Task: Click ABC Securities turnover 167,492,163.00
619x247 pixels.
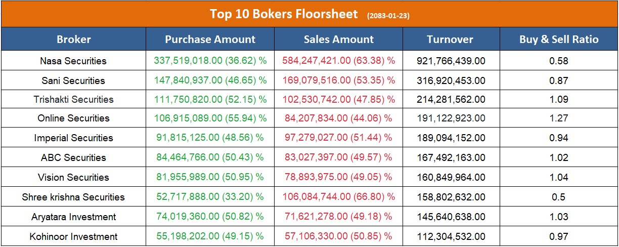Action: pyautogui.click(x=451, y=157)
